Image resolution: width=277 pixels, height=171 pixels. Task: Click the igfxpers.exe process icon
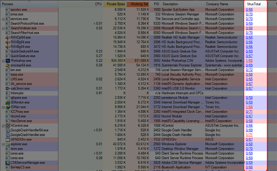pos(8,98)
